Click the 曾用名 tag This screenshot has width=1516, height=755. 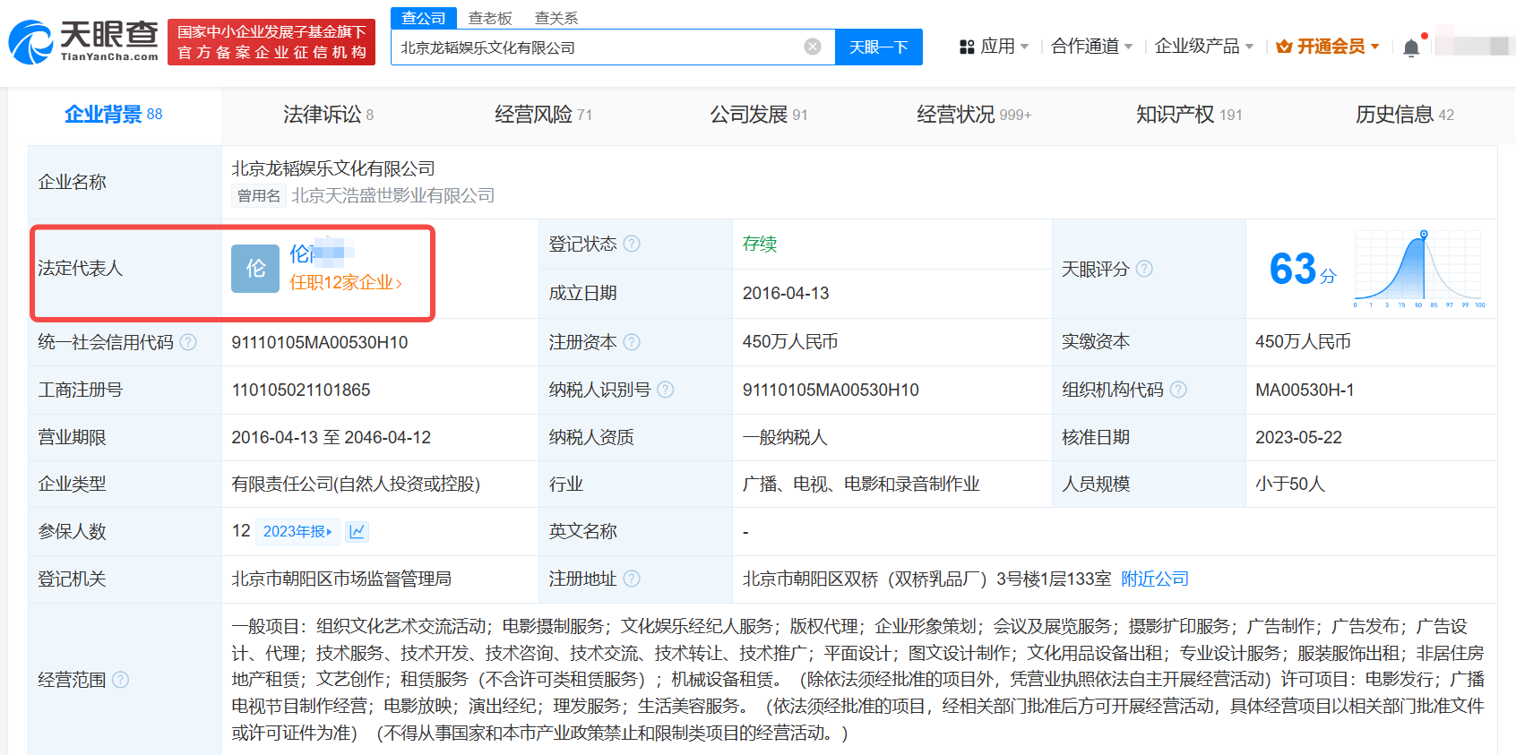pos(259,196)
